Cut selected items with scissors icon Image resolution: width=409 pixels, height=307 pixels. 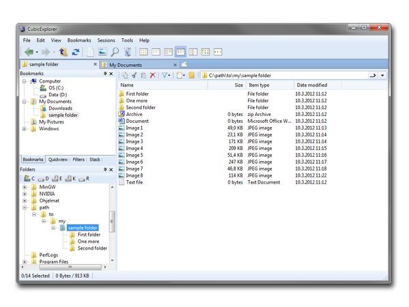[134, 76]
